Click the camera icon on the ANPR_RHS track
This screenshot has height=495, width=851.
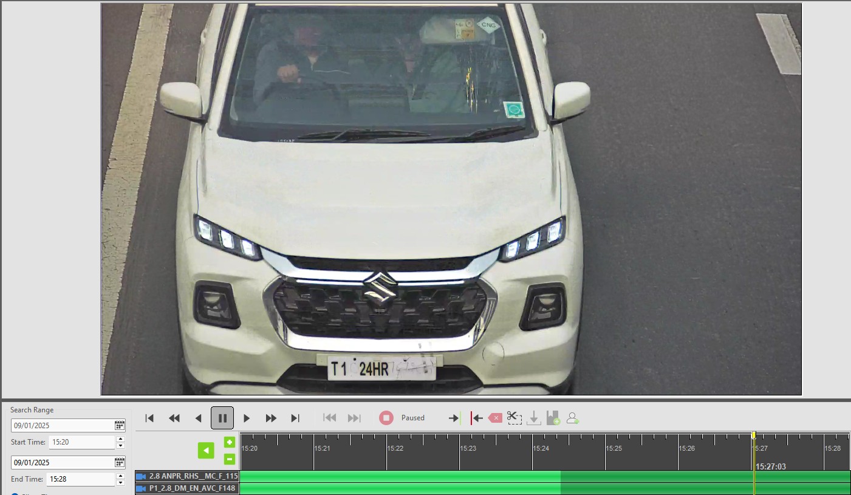pos(141,477)
